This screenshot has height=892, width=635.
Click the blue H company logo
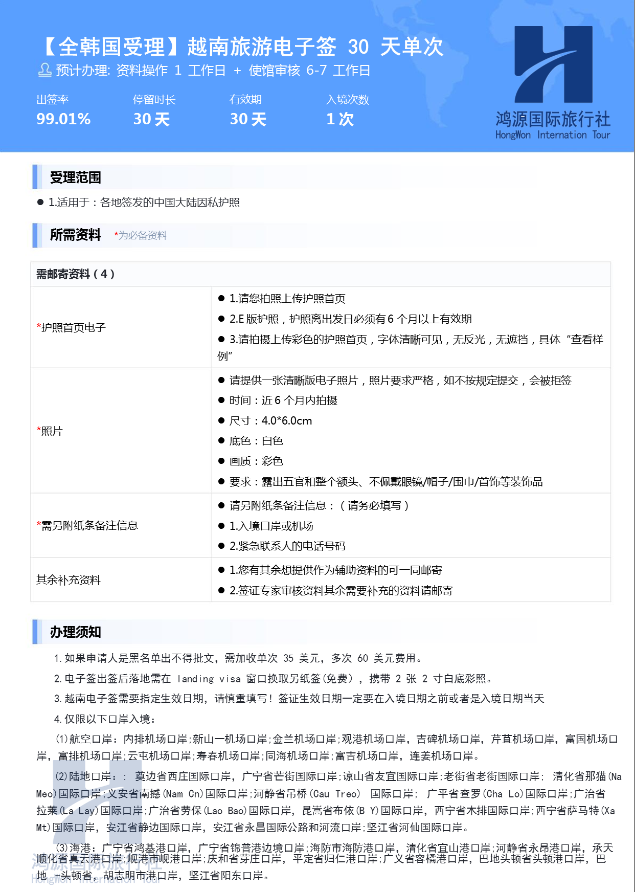(x=553, y=64)
